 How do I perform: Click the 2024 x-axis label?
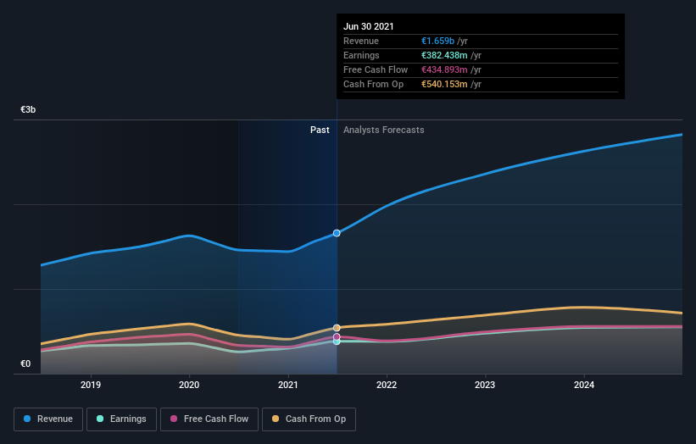coord(584,385)
